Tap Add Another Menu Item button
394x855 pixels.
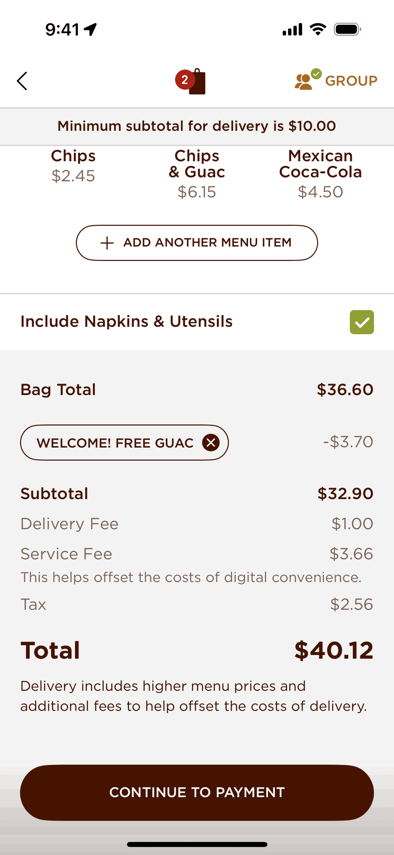point(197,243)
